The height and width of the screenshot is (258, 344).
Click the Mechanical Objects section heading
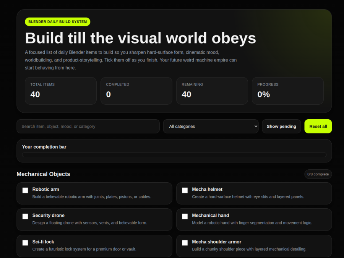44,174
